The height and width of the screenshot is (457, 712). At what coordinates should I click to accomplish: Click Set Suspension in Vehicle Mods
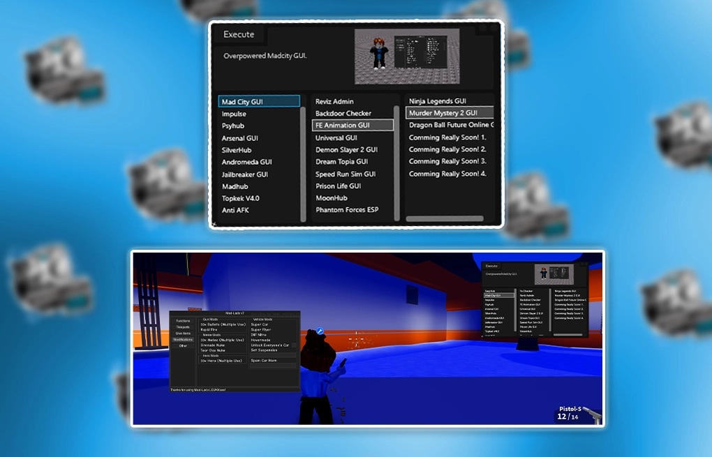(265, 350)
